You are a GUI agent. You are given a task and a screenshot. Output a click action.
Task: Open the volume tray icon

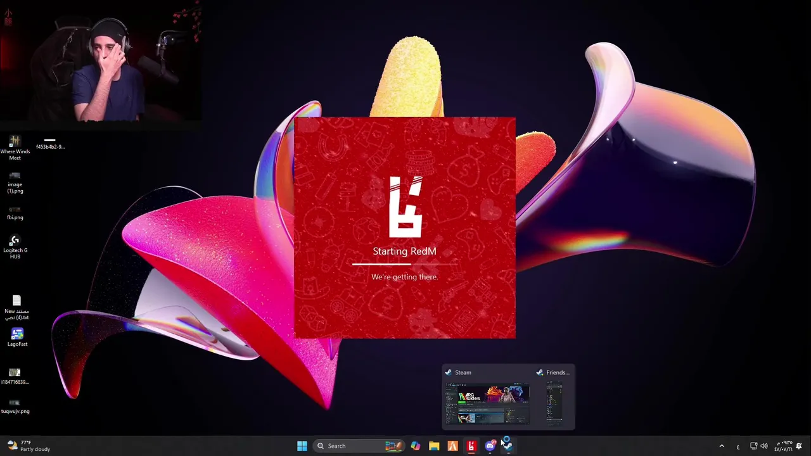[x=764, y=446]
